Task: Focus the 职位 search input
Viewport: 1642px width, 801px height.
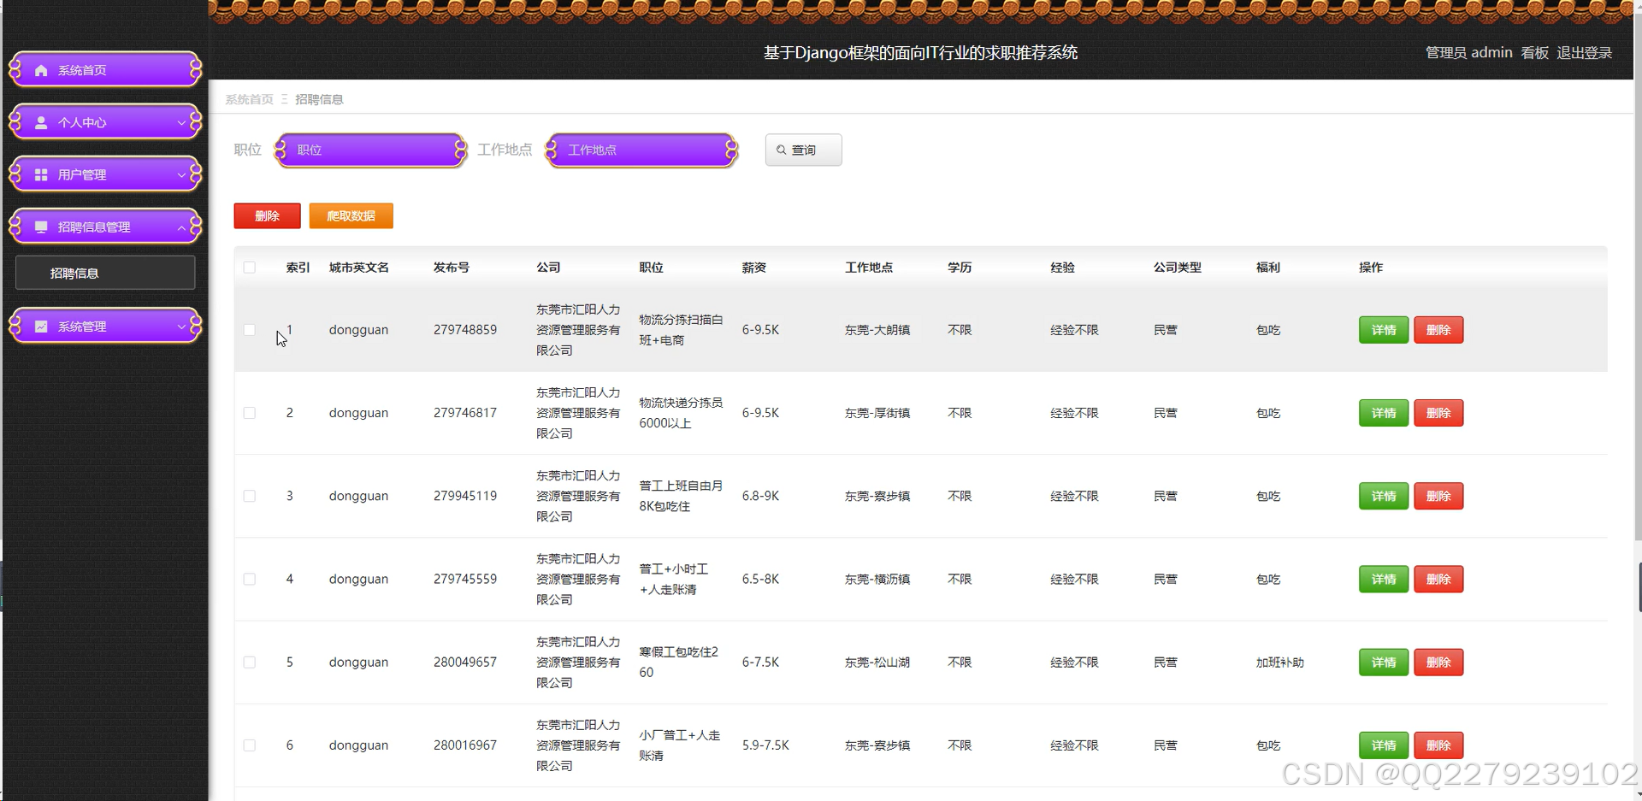Action: pyautogui.click(x=371, y=150)
